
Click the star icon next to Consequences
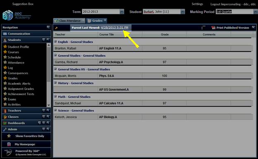point(5,73)
